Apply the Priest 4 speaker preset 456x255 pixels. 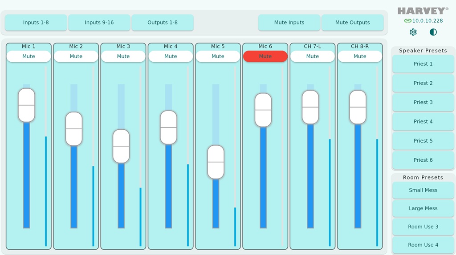[423, 122]
